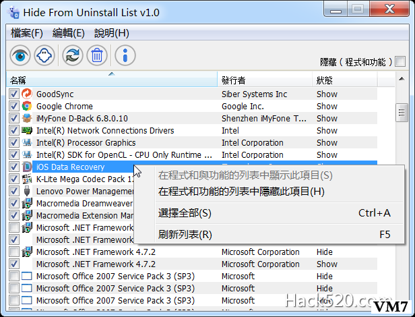Uncheck the Intel(R) Processor Graphics checkbox
Screen dimensions: 415x317
[x=13, y=142]
